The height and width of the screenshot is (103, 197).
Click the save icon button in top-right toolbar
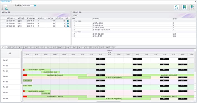tap(184, 7)
